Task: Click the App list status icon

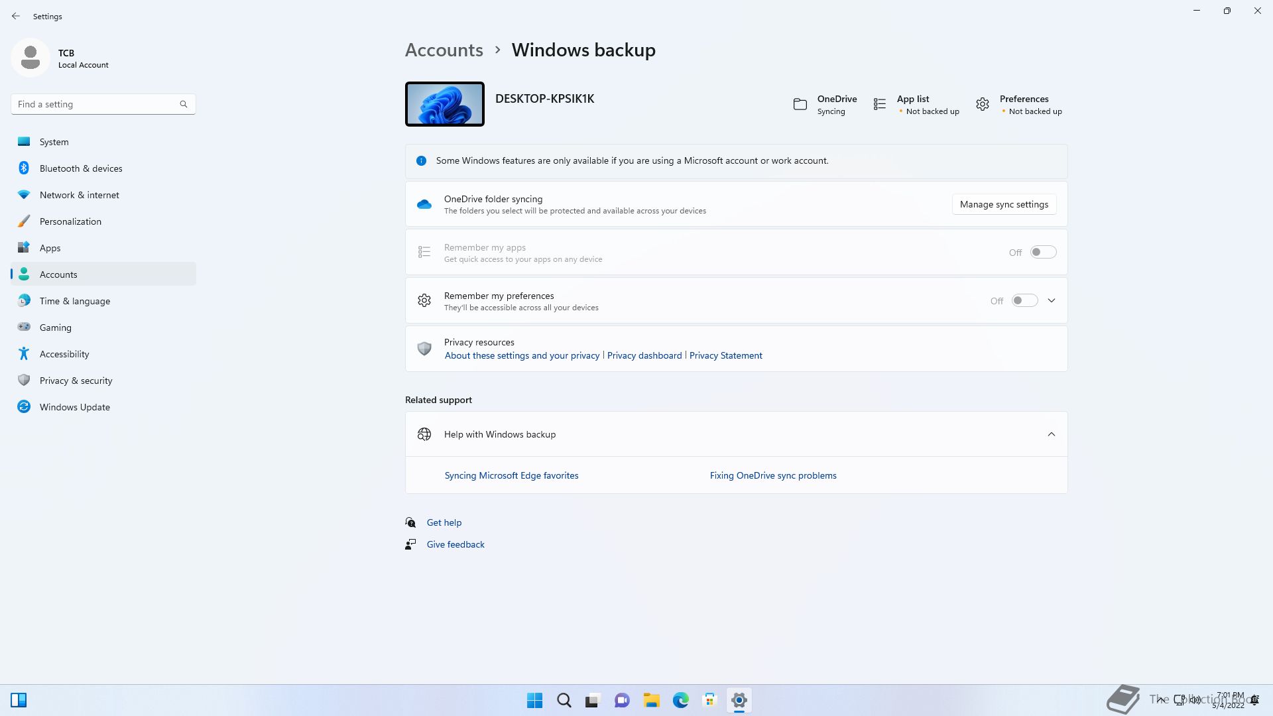Action: tap(880, 104)
